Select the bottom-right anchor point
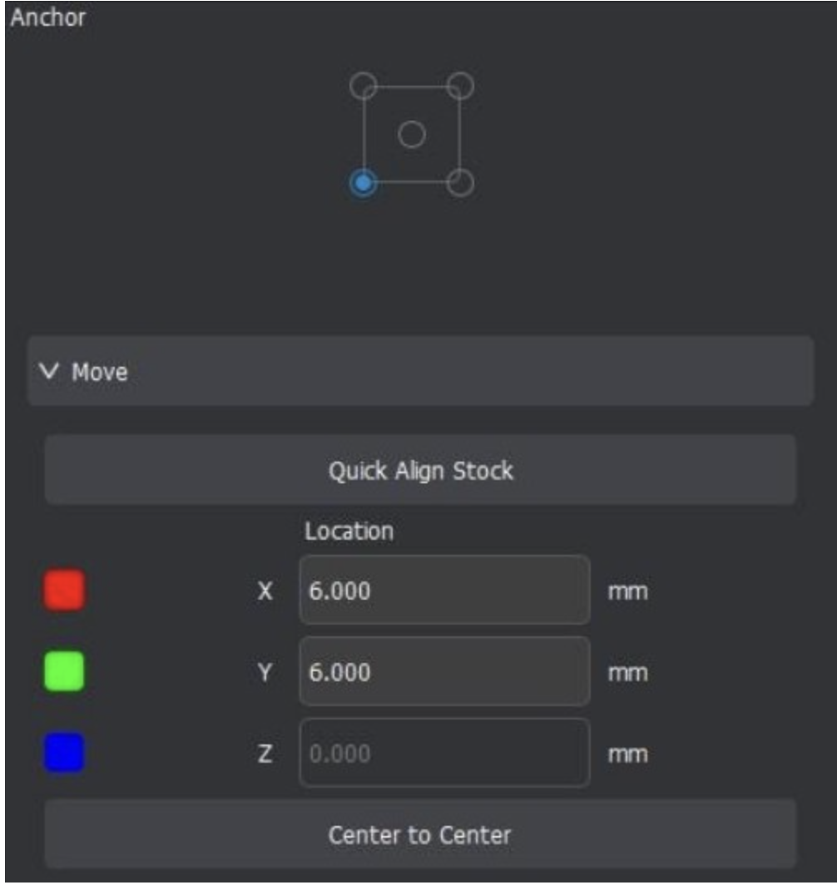The width and height of the screenshot is (837, 885). coord(461,183)
